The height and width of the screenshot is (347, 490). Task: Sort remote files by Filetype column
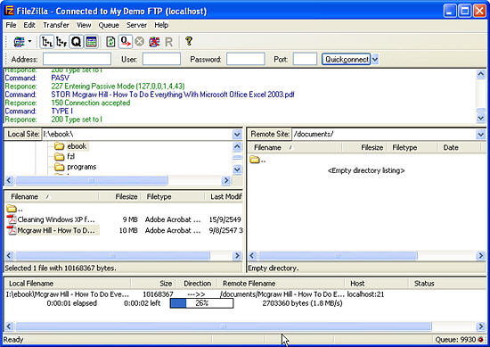click(412, 147)
